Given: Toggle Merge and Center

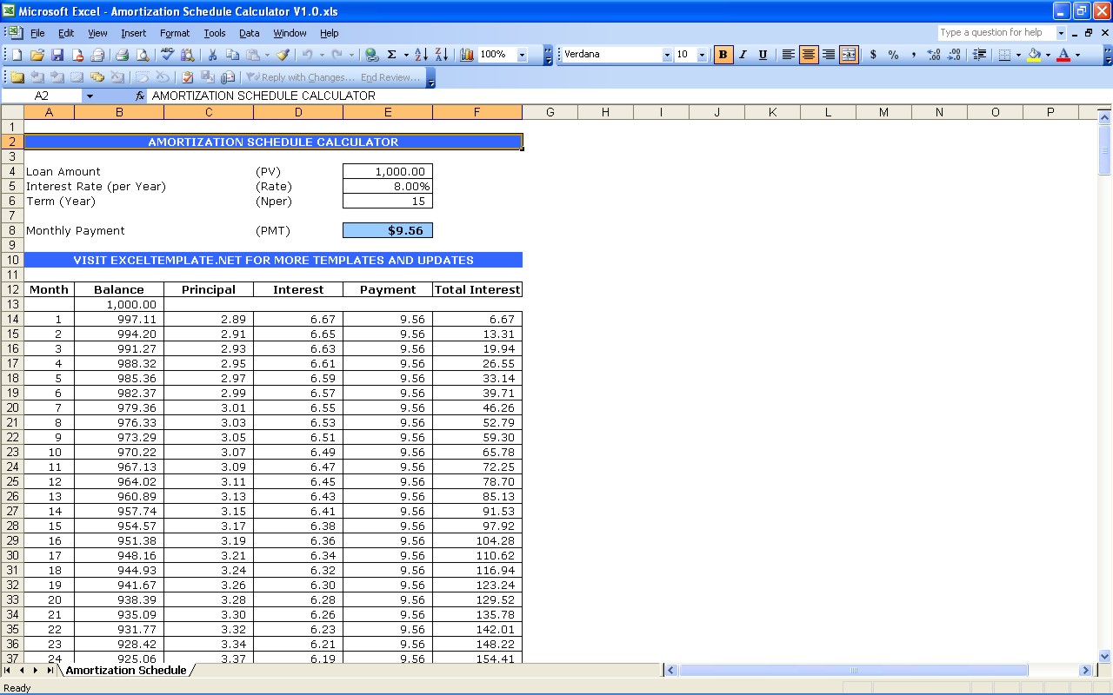Looking at the screenshot, I should coord(849,55).
